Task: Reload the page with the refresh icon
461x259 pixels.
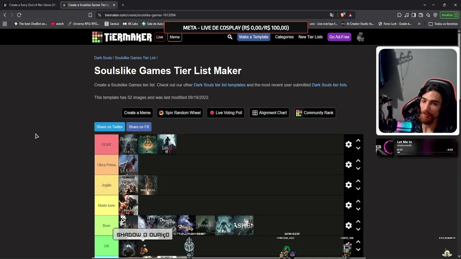Action: [19, 15]
